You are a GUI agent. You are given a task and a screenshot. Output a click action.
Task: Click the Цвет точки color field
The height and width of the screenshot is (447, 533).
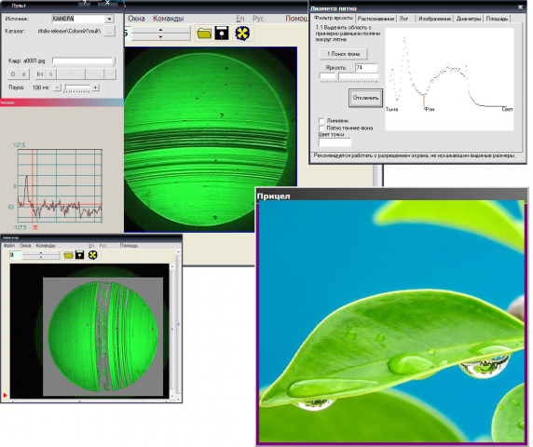coord(335,142)
